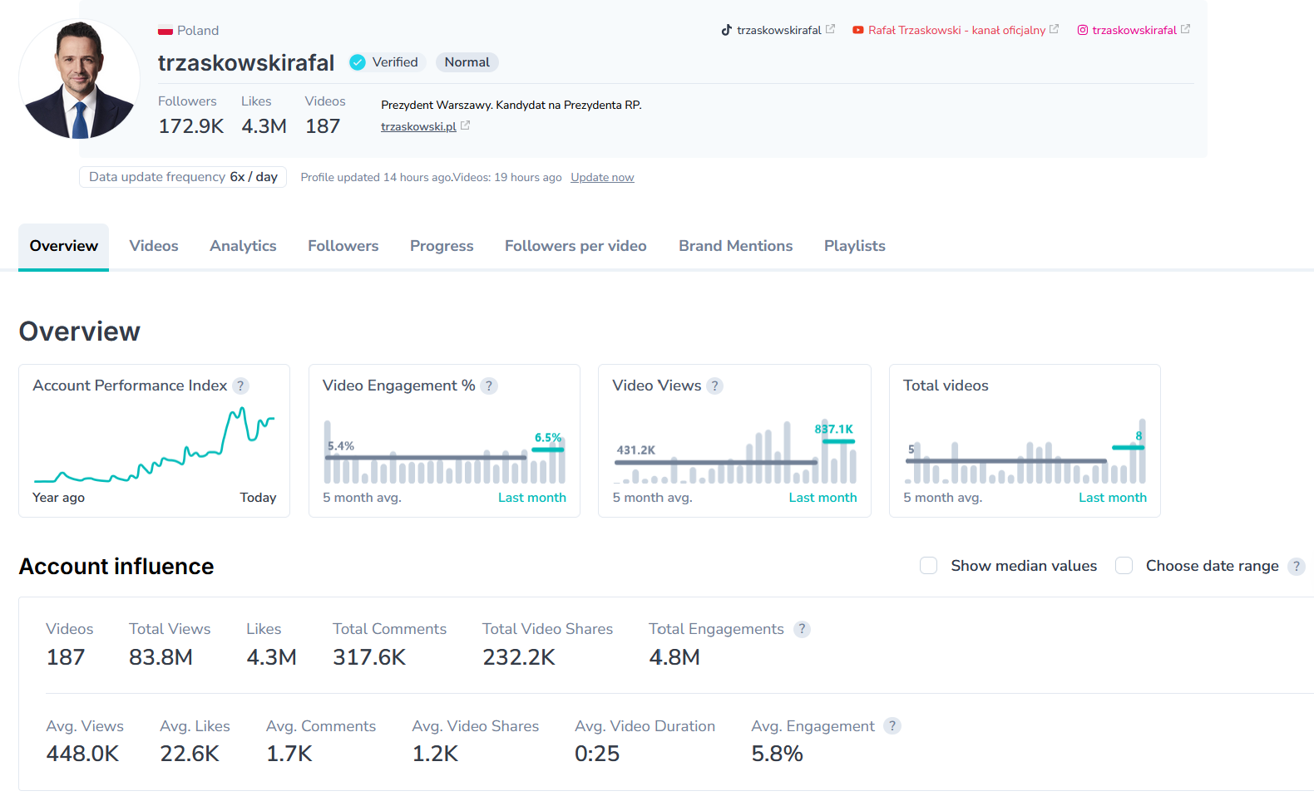Click the YouTube icon for the official channel
This screenshot has width=1314, height=796.
857,30
